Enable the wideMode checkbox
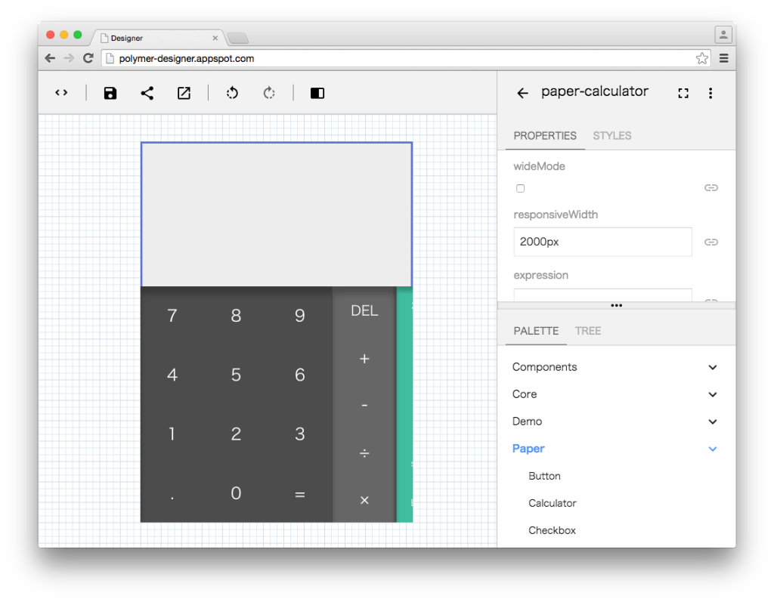Viewport: 774px width, 602px height. point(520,188)
